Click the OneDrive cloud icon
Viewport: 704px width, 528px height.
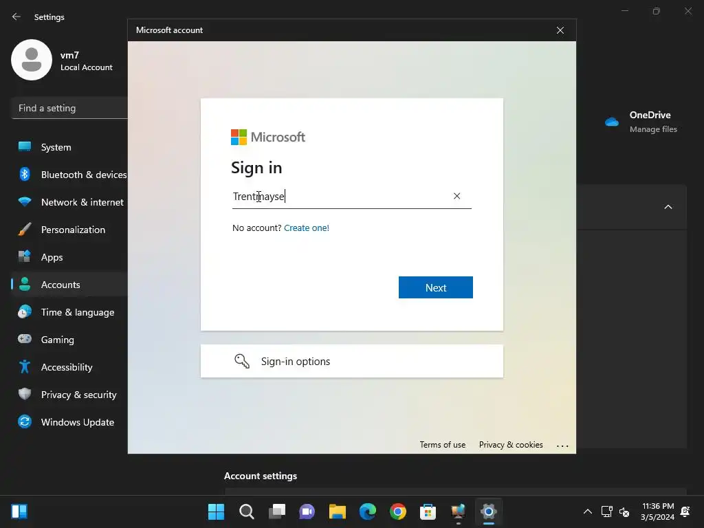point(611,122)
